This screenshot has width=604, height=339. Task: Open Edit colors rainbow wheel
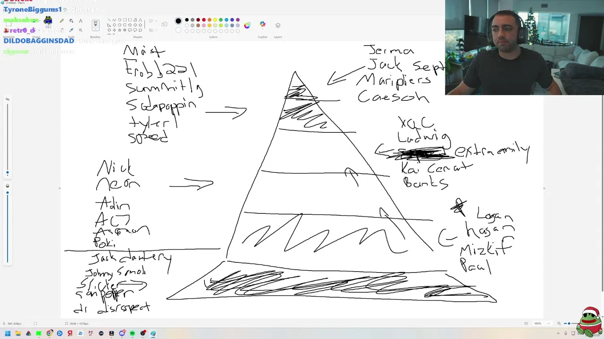coord(247,25)
